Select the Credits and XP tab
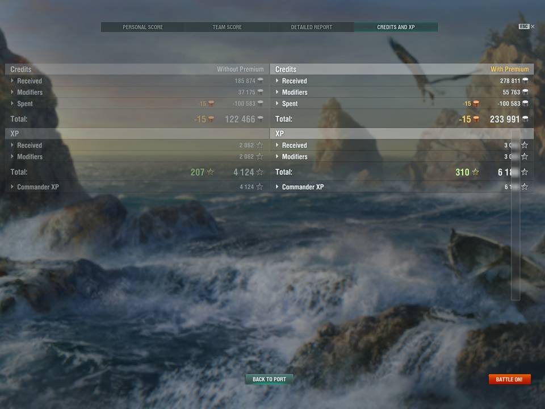 coord(396,27)
